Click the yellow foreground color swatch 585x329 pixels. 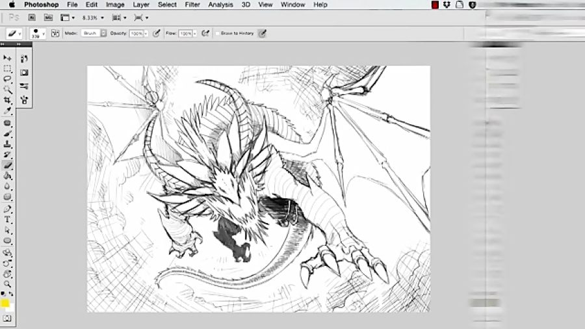(5, 303)
